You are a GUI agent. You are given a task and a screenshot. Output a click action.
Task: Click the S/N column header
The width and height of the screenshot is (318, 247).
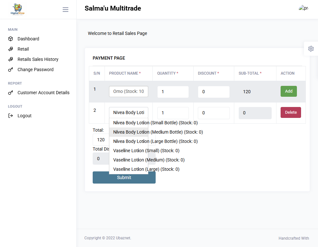(x=97, y=73)
